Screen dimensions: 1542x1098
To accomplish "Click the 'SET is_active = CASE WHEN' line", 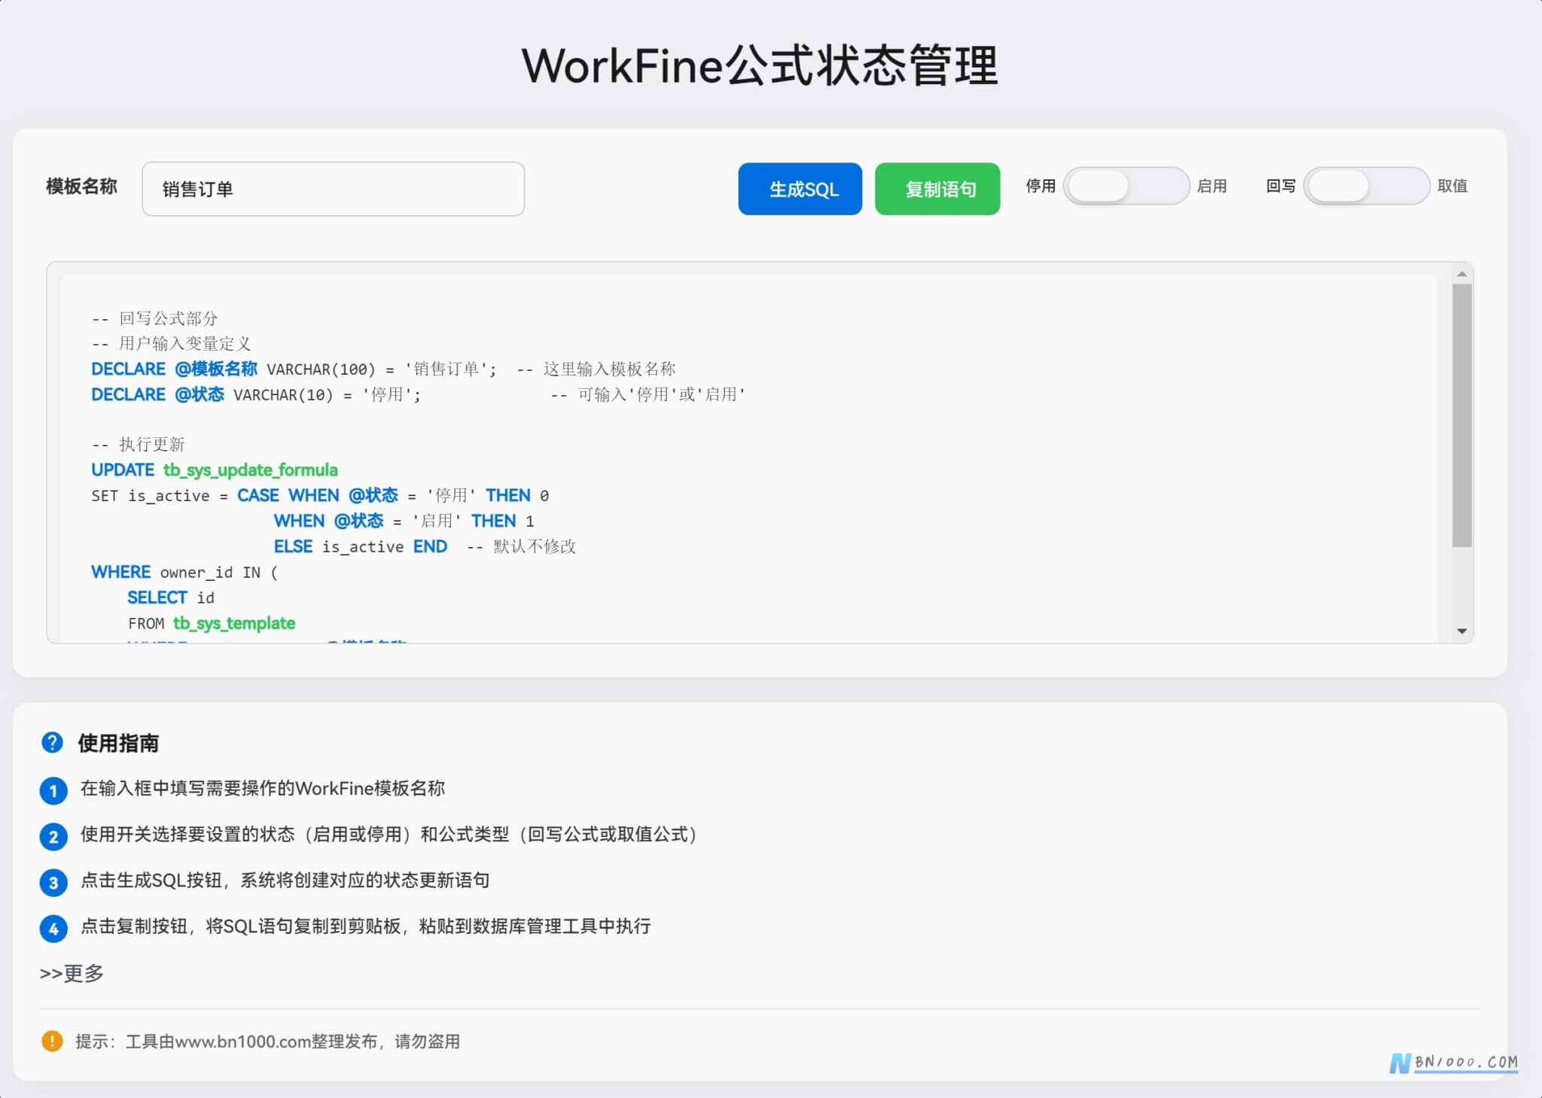I will [x=320, y=496].
